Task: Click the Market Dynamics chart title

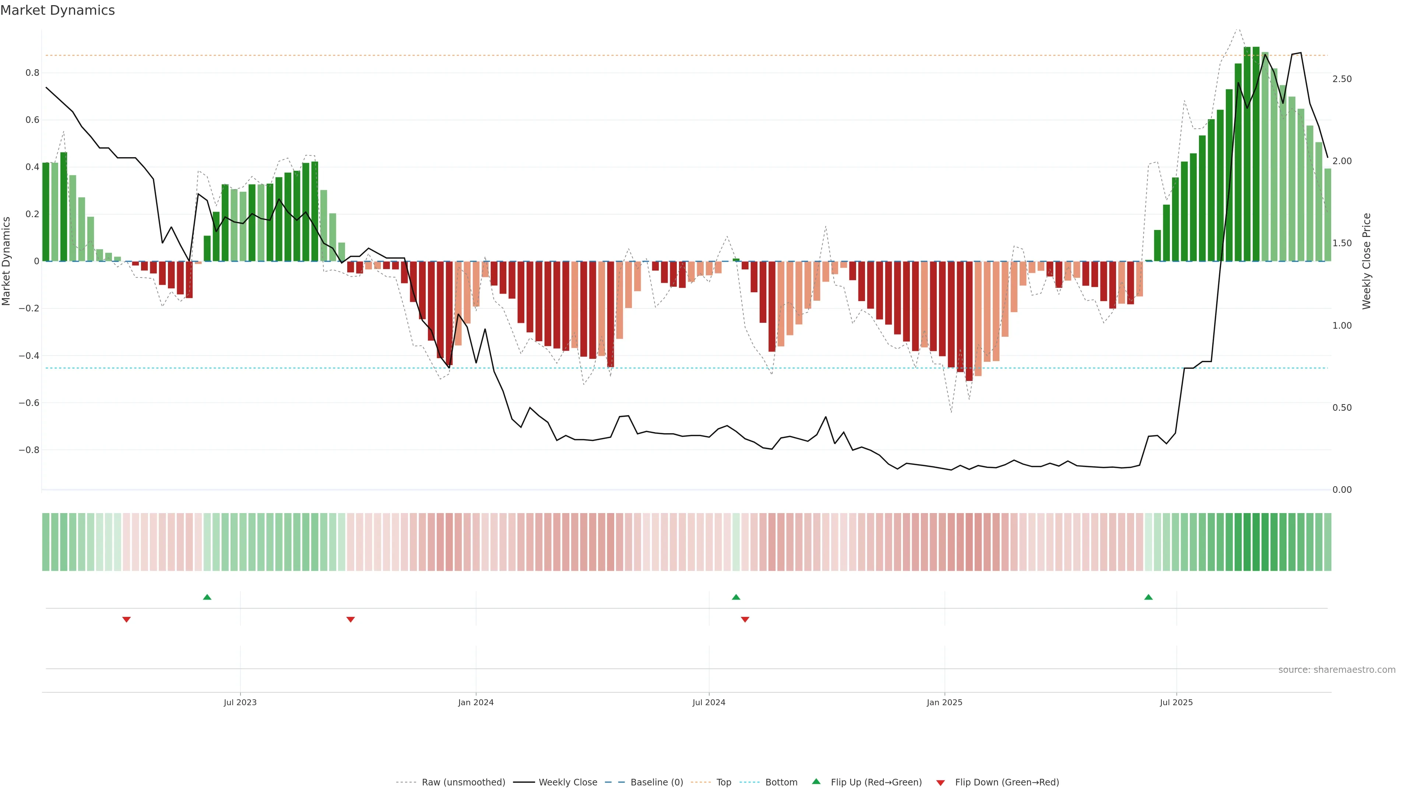Action: tap(58, 10)
